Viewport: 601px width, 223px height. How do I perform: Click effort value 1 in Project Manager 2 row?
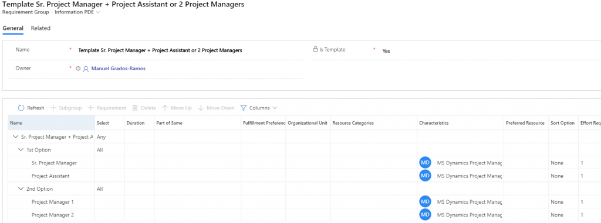point(582,215)
